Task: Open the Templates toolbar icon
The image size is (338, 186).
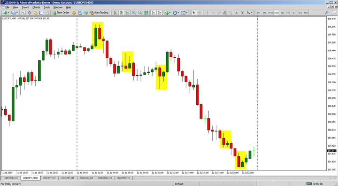Action: (183, 13)
